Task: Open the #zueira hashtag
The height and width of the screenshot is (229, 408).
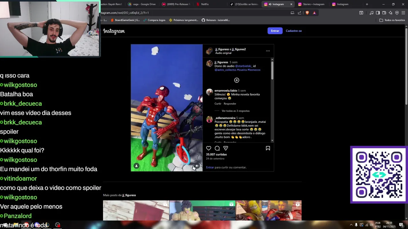Action: (242, 70)
